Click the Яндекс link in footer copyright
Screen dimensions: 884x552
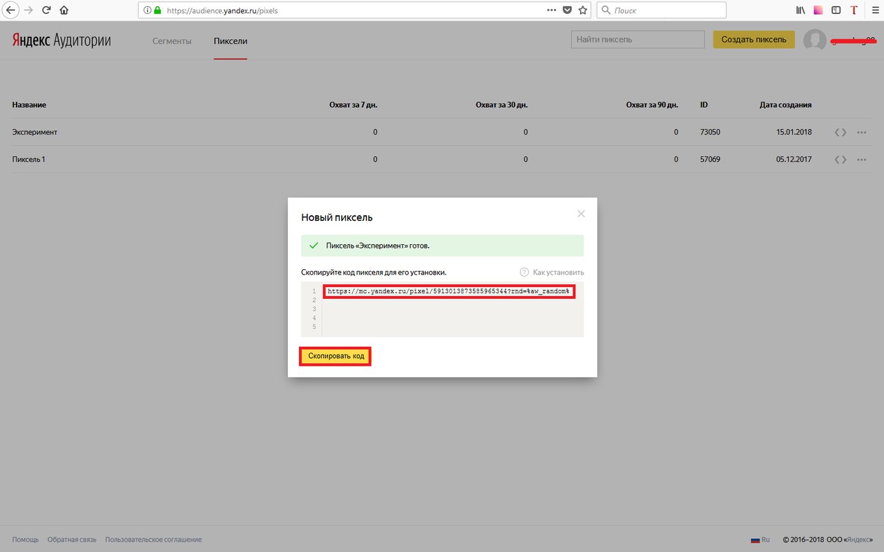858,540
